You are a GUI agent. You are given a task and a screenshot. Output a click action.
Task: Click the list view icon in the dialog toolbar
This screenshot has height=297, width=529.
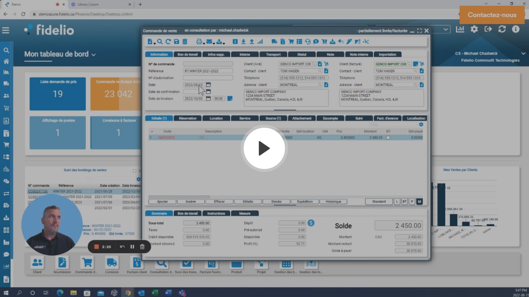pos(300,42)
